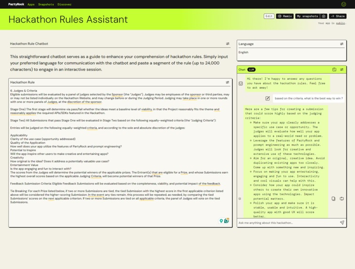
Task: Send the chat message with the arrow icon
Action: click(x=342, y=223)
